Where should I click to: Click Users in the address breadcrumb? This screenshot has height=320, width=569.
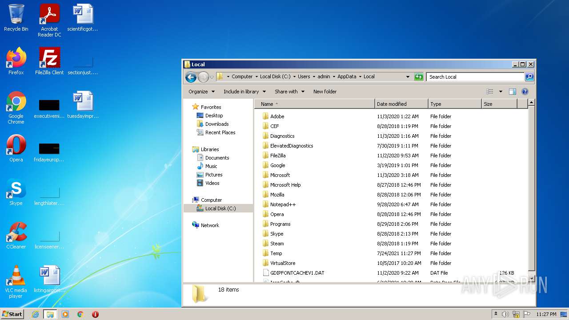coord(304,76)
